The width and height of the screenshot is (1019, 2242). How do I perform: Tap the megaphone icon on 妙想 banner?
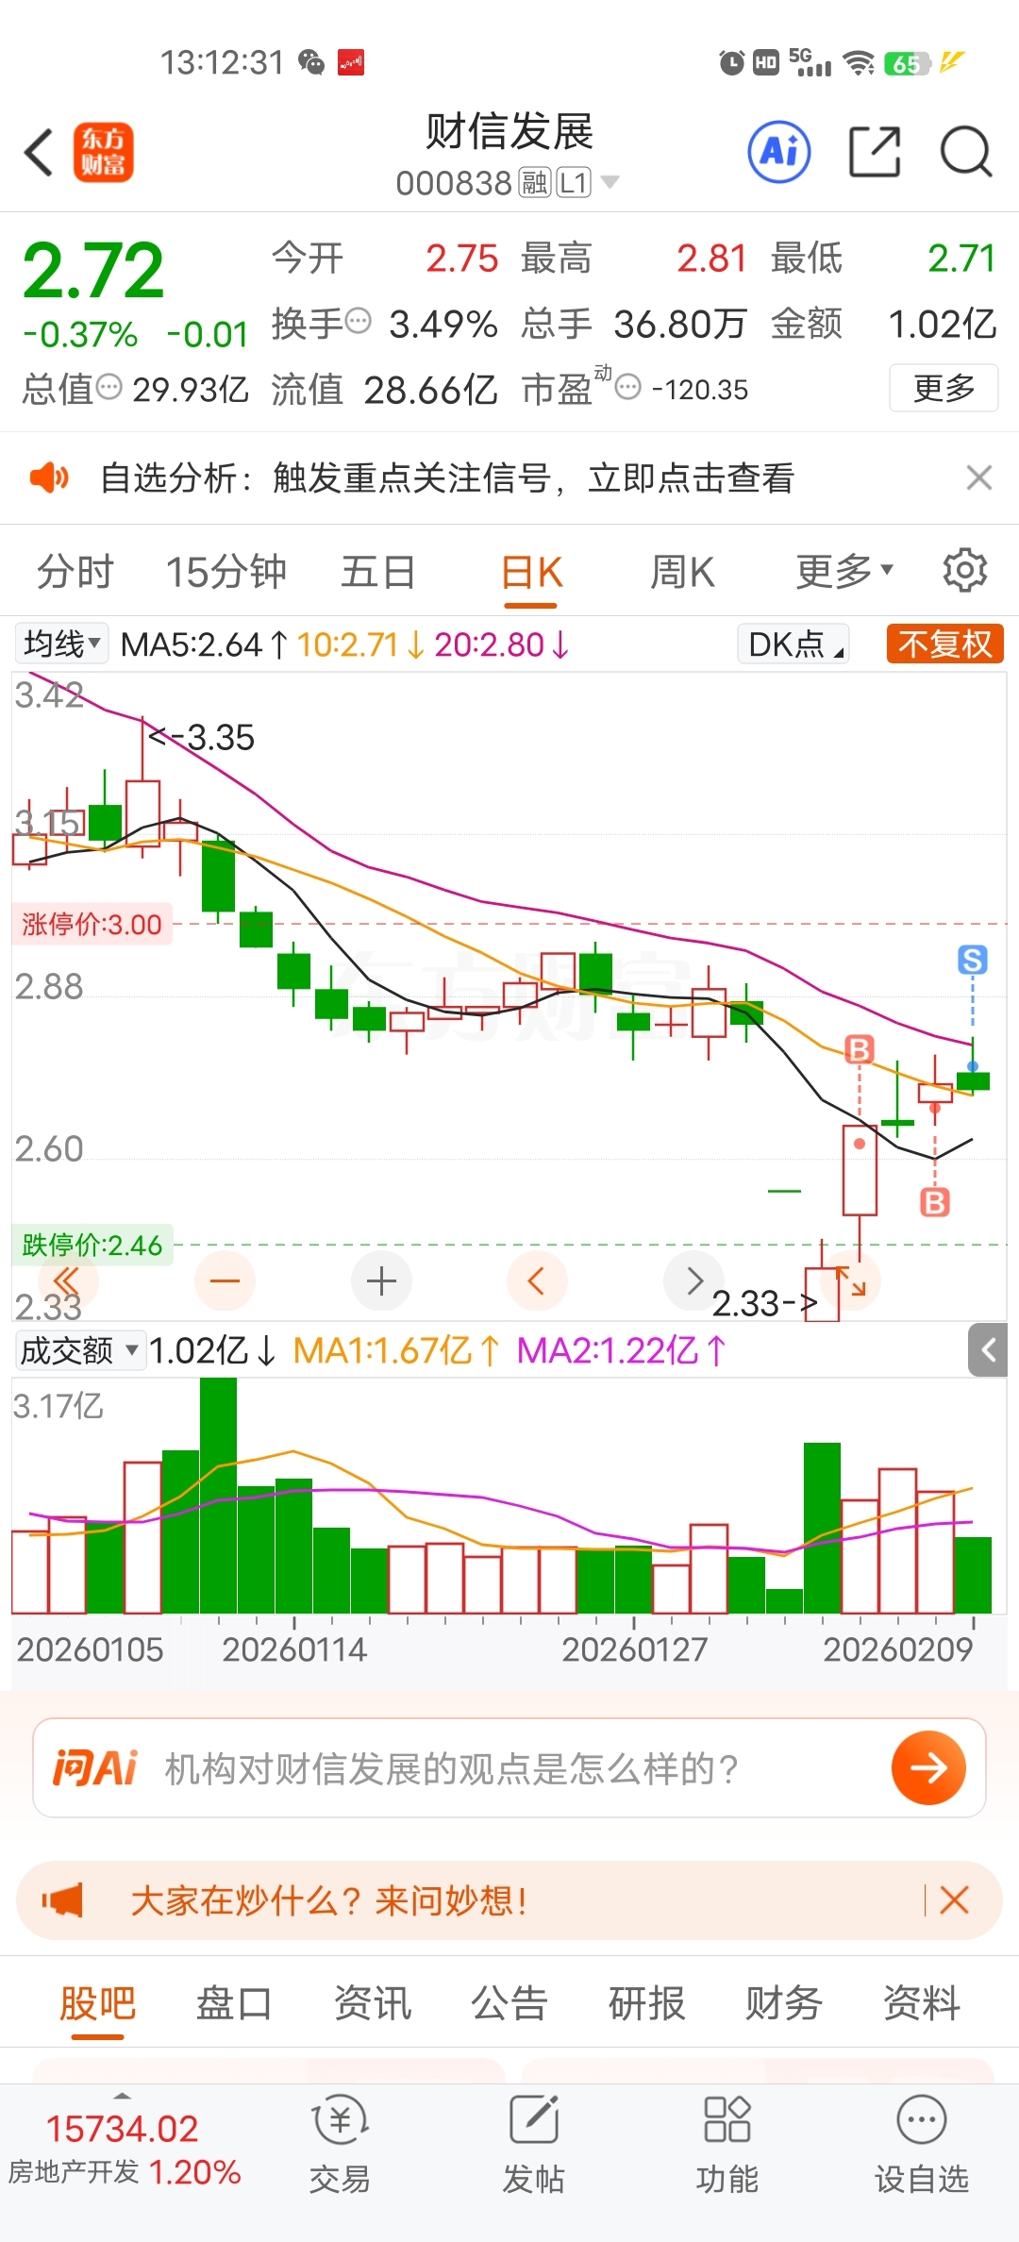pyautogui.click(x=62, y=1899)
